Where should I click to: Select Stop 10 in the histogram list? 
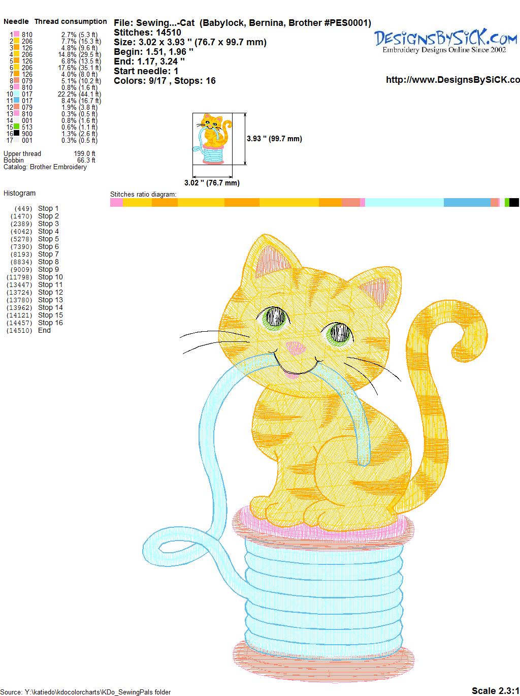(x=50, y=277)
